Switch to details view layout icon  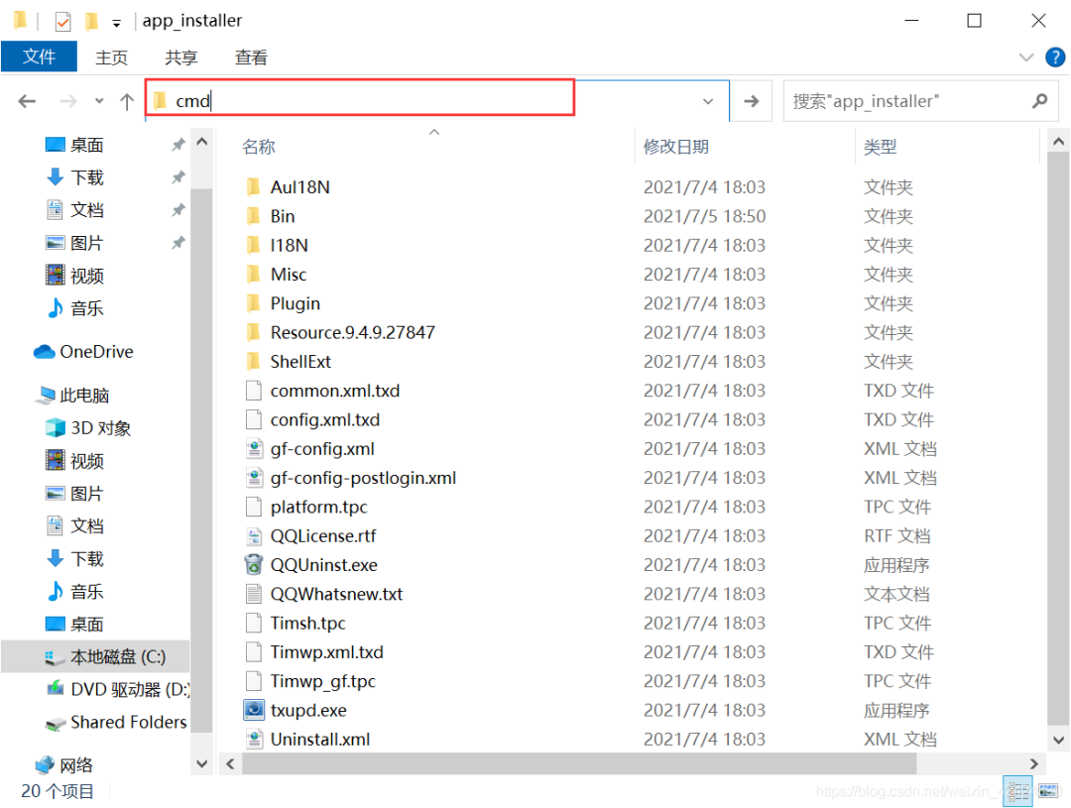pyautogui.click(x=1017, y=791)
